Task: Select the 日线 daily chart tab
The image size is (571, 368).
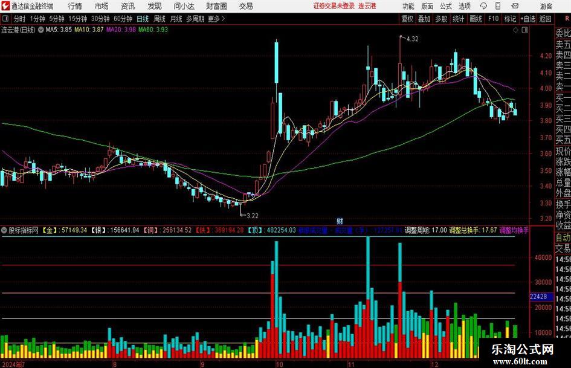Action: point(143,19)
